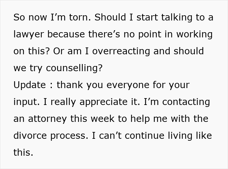Click the word "contacting"
The image size is (228, 169).
click(x=186, y=102)
